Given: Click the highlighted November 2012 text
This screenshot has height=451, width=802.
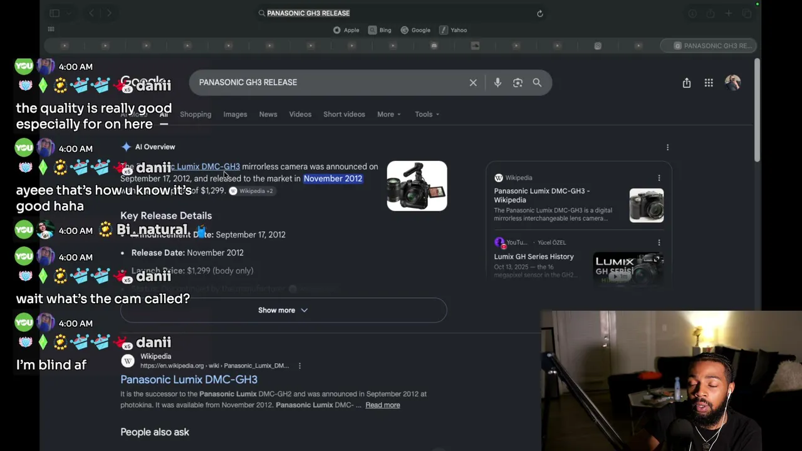Looking at the screenshot, I should coord(333,179).
